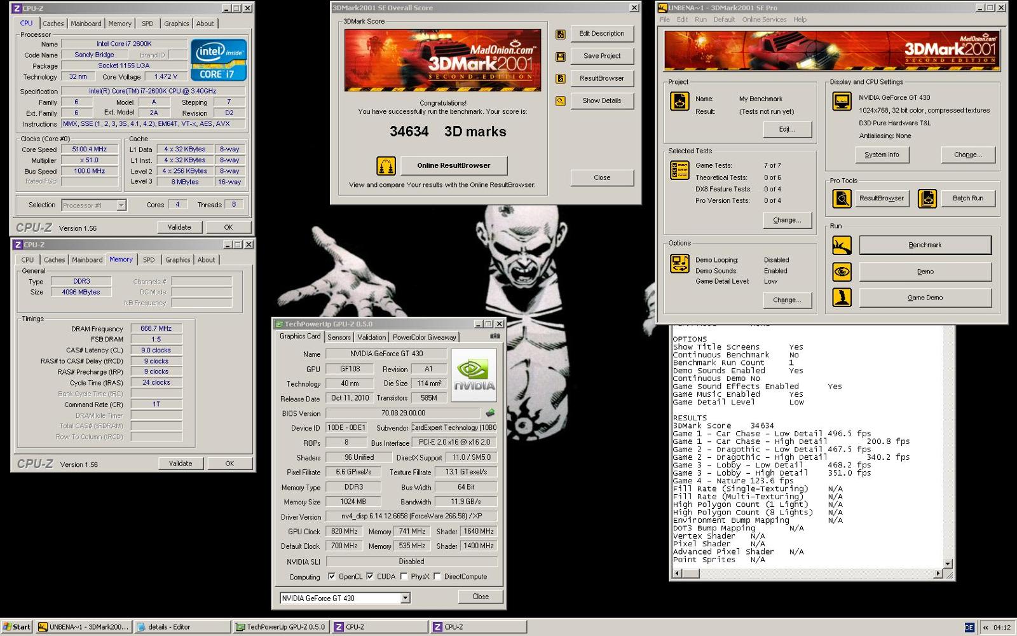Toggle the PhysX checkbox in GPU-Z

404,577
